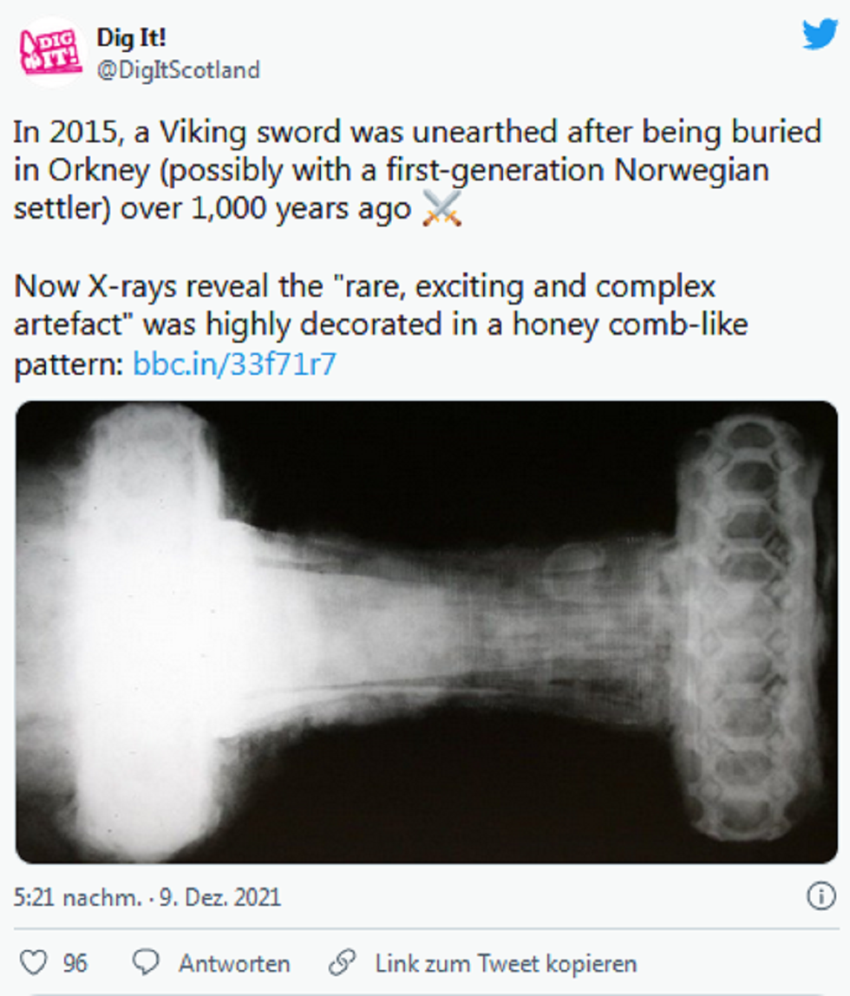The image size is (850, 996).
Task: Click the 96 likes count
Action: 75,962
